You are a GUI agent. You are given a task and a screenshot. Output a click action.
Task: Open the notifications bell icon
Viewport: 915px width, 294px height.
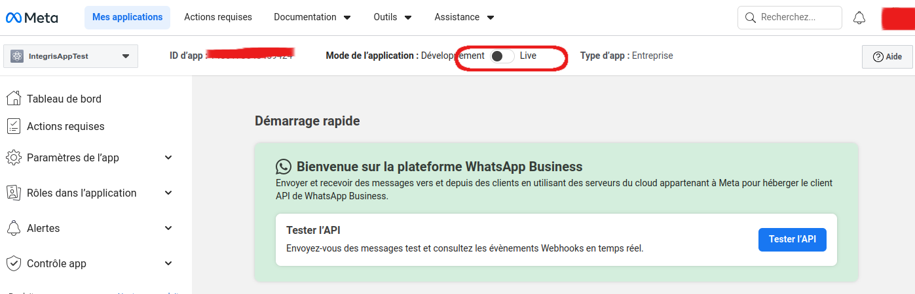coord(859,18)
